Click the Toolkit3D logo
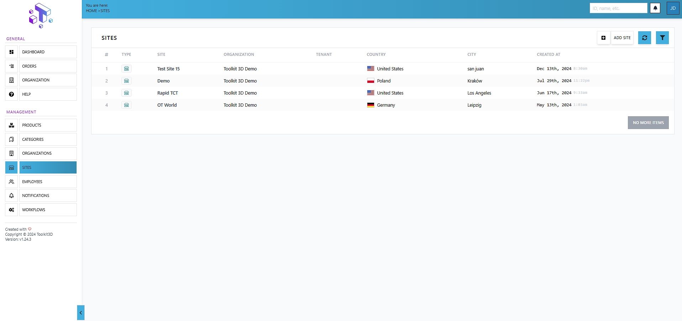Viewport: 682px width, 321px height. 41,16
